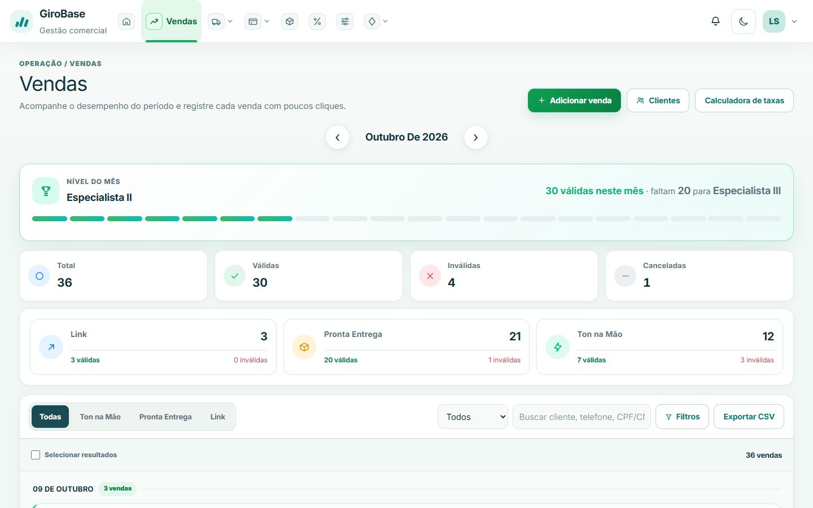Open Calculadora de taxas
Screen dimensions: 813x508
pos(744,100)
